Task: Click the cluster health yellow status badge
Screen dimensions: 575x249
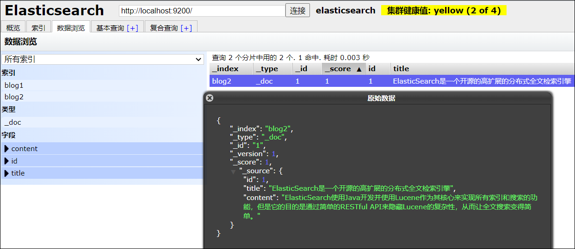Action: [444, 11]
